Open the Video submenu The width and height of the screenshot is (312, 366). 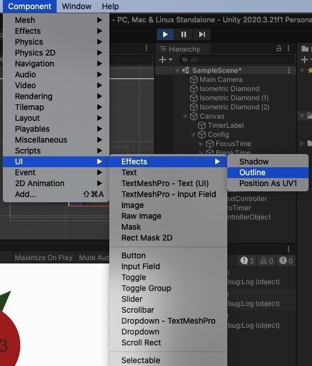56,85
